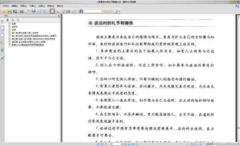Open the comments panel in sidebar
The width and height of the screenshot is (240, 146).
coord(2,43)
